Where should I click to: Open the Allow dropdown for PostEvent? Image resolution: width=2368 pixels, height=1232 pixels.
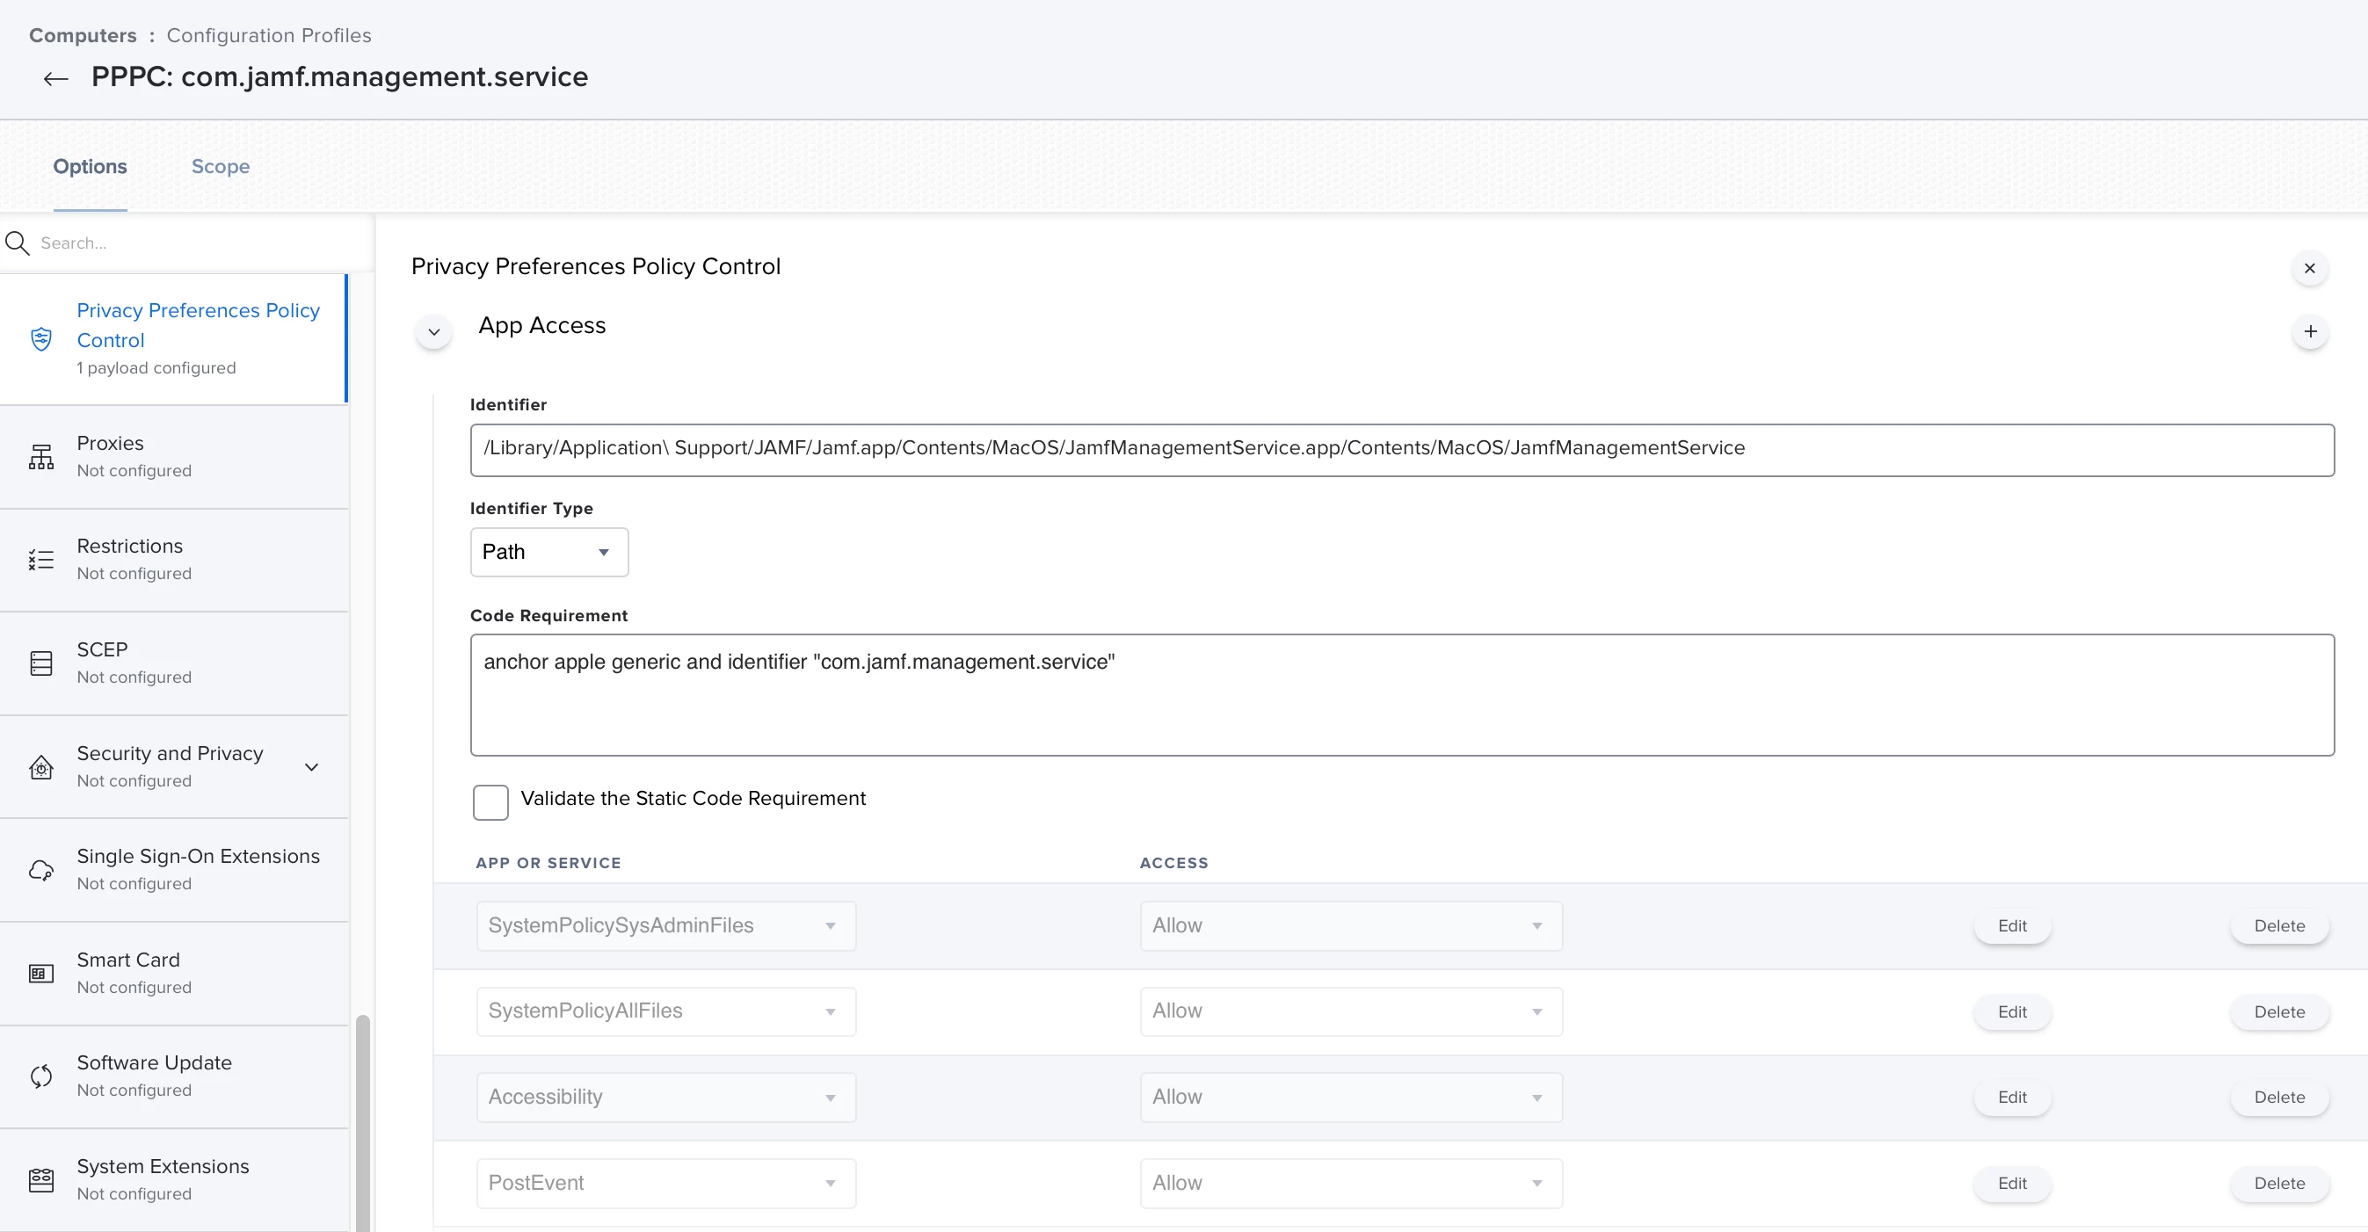click(x=1351, y=1184)
